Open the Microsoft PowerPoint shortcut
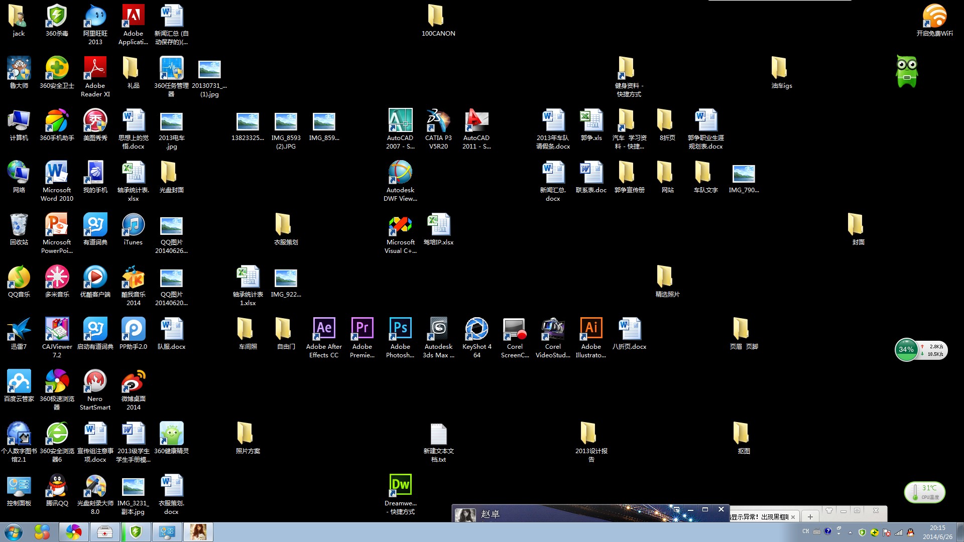The width and height of the screenshot is (964, 542). [57, 233]
